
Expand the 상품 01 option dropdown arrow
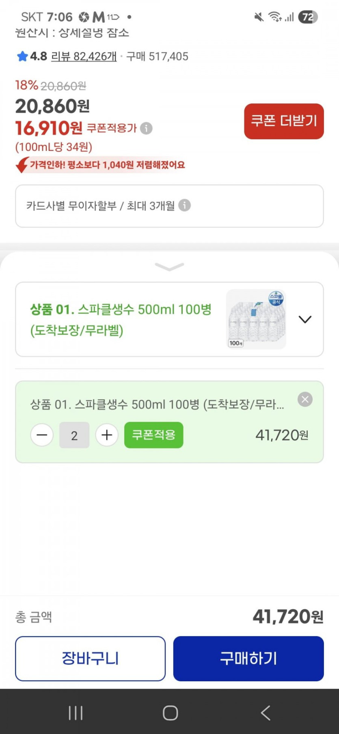[305, 319]
